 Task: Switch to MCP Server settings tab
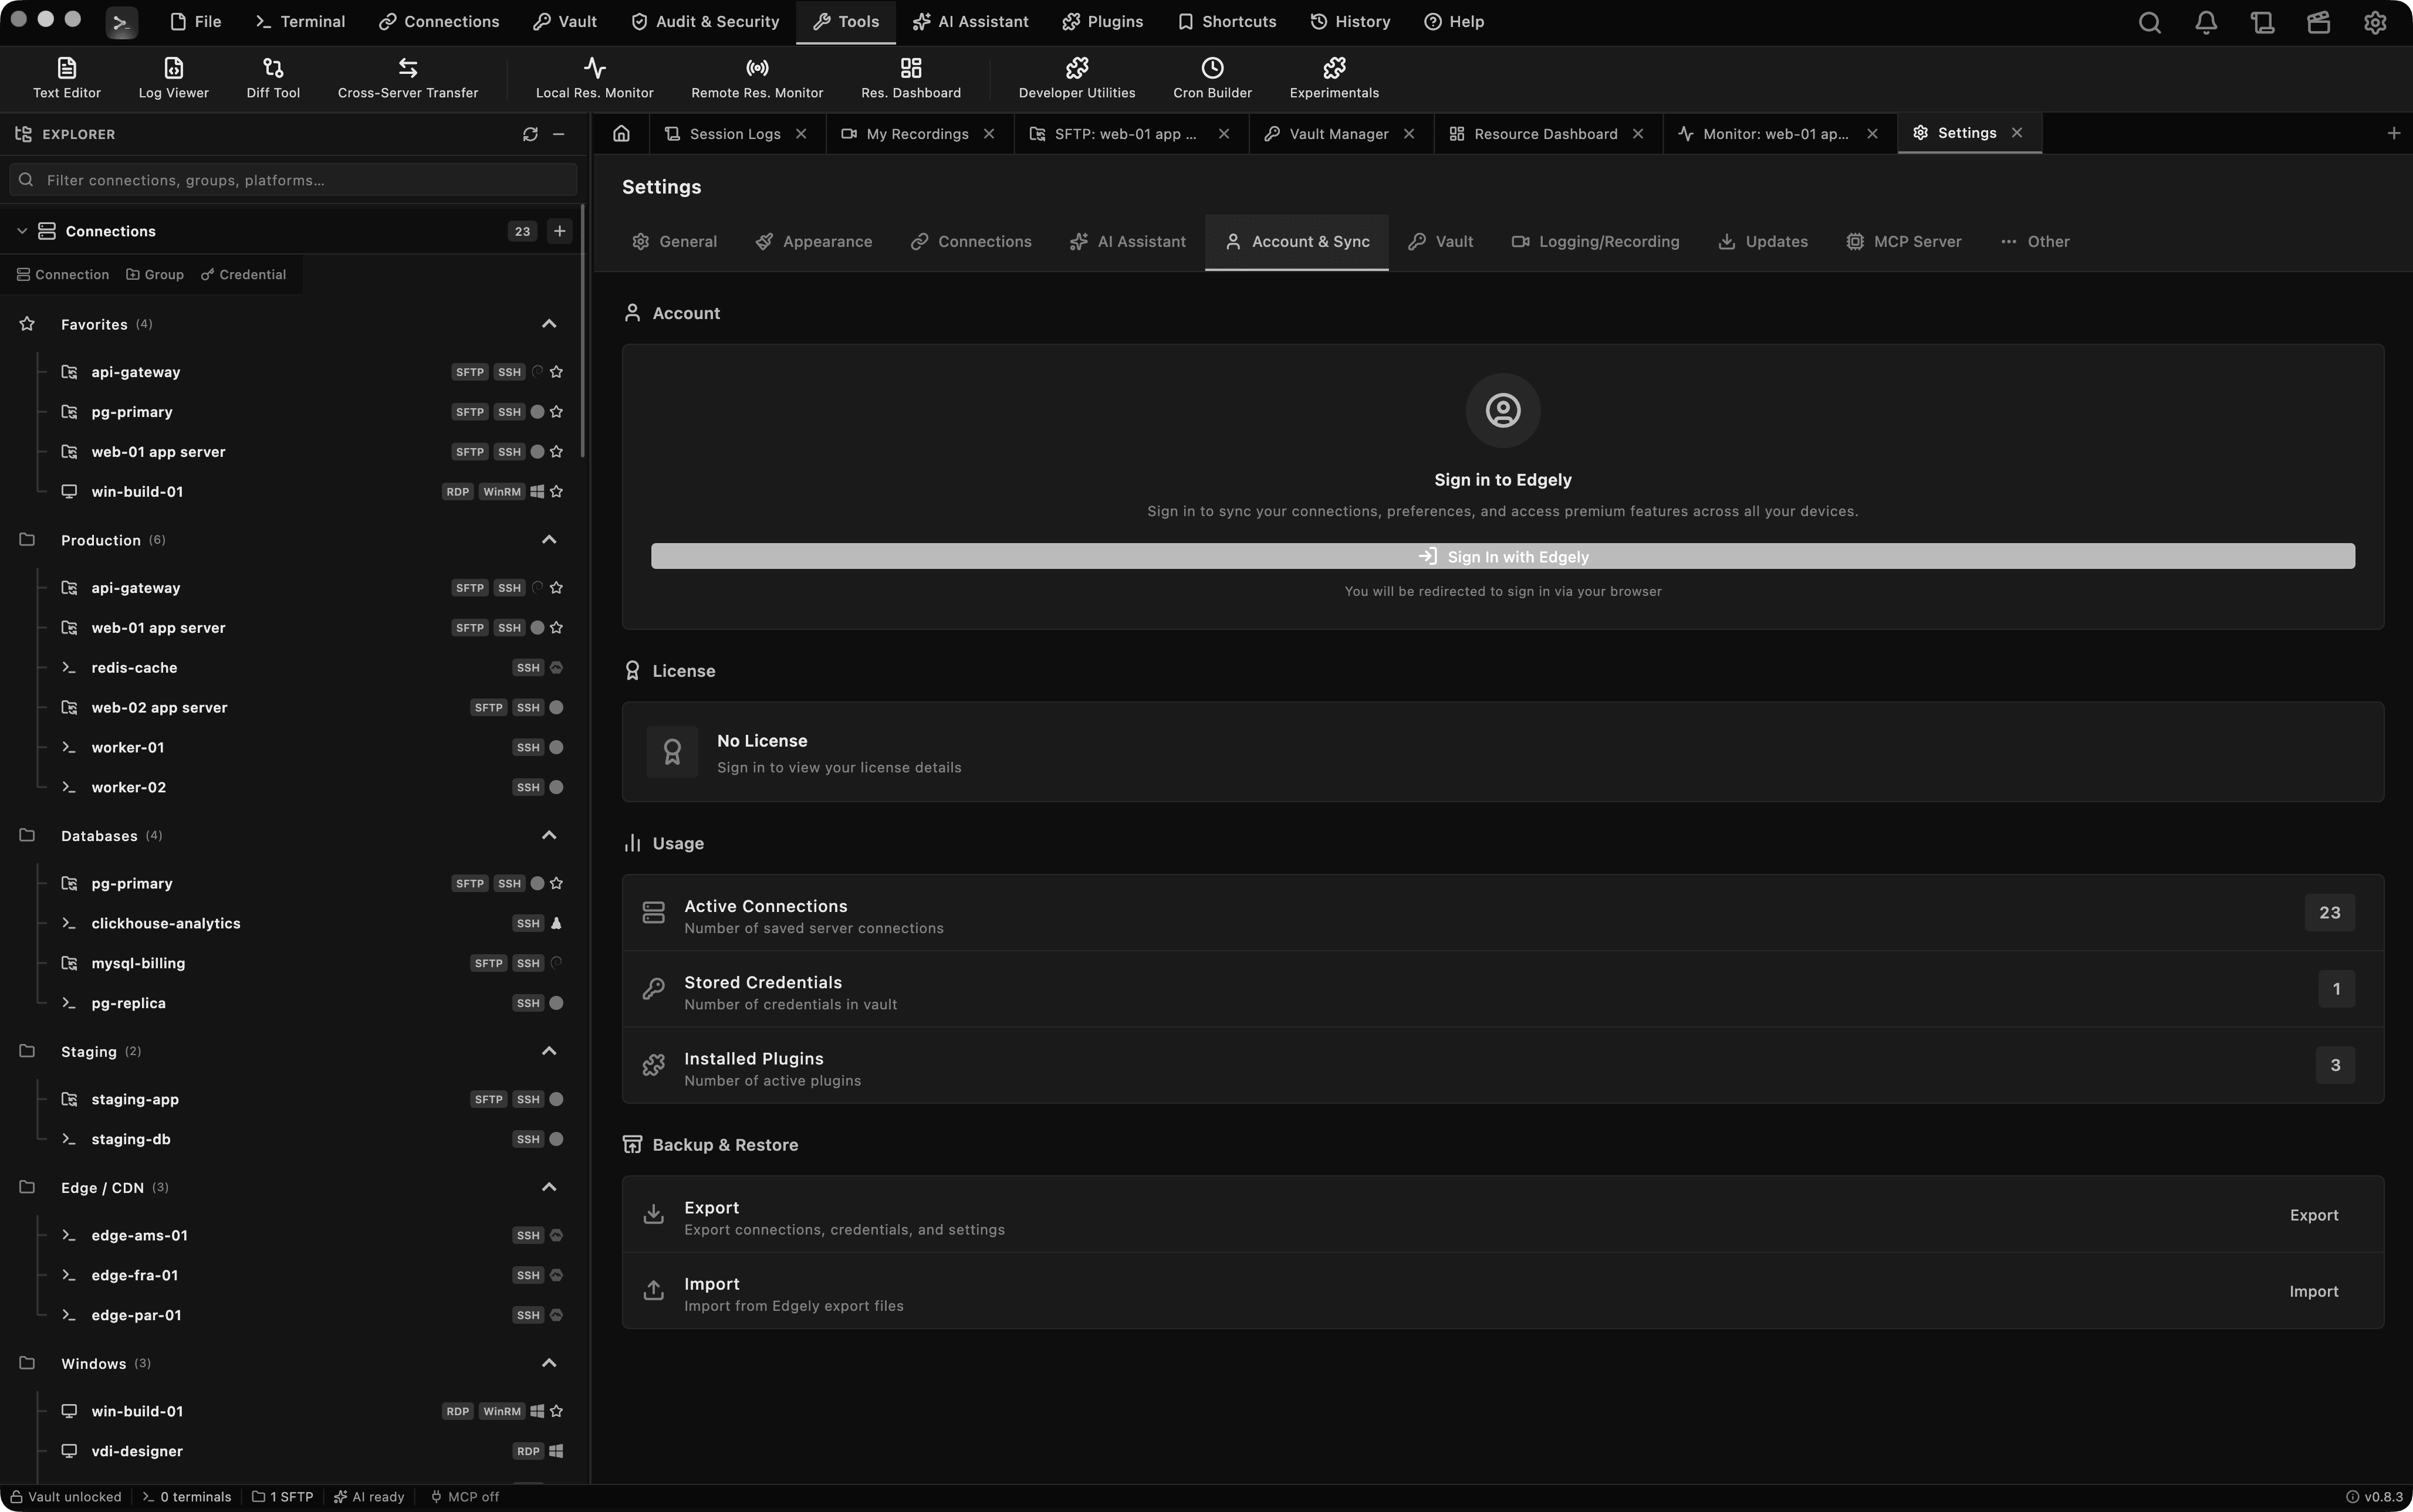tap(1903, 242)
